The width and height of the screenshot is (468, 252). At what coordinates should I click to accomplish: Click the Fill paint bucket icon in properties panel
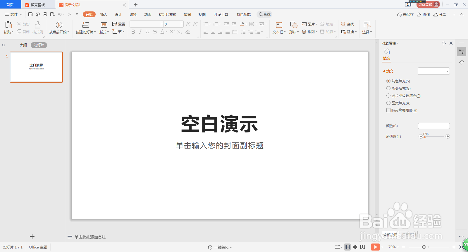pyautogui.click(x=387, y=52)
